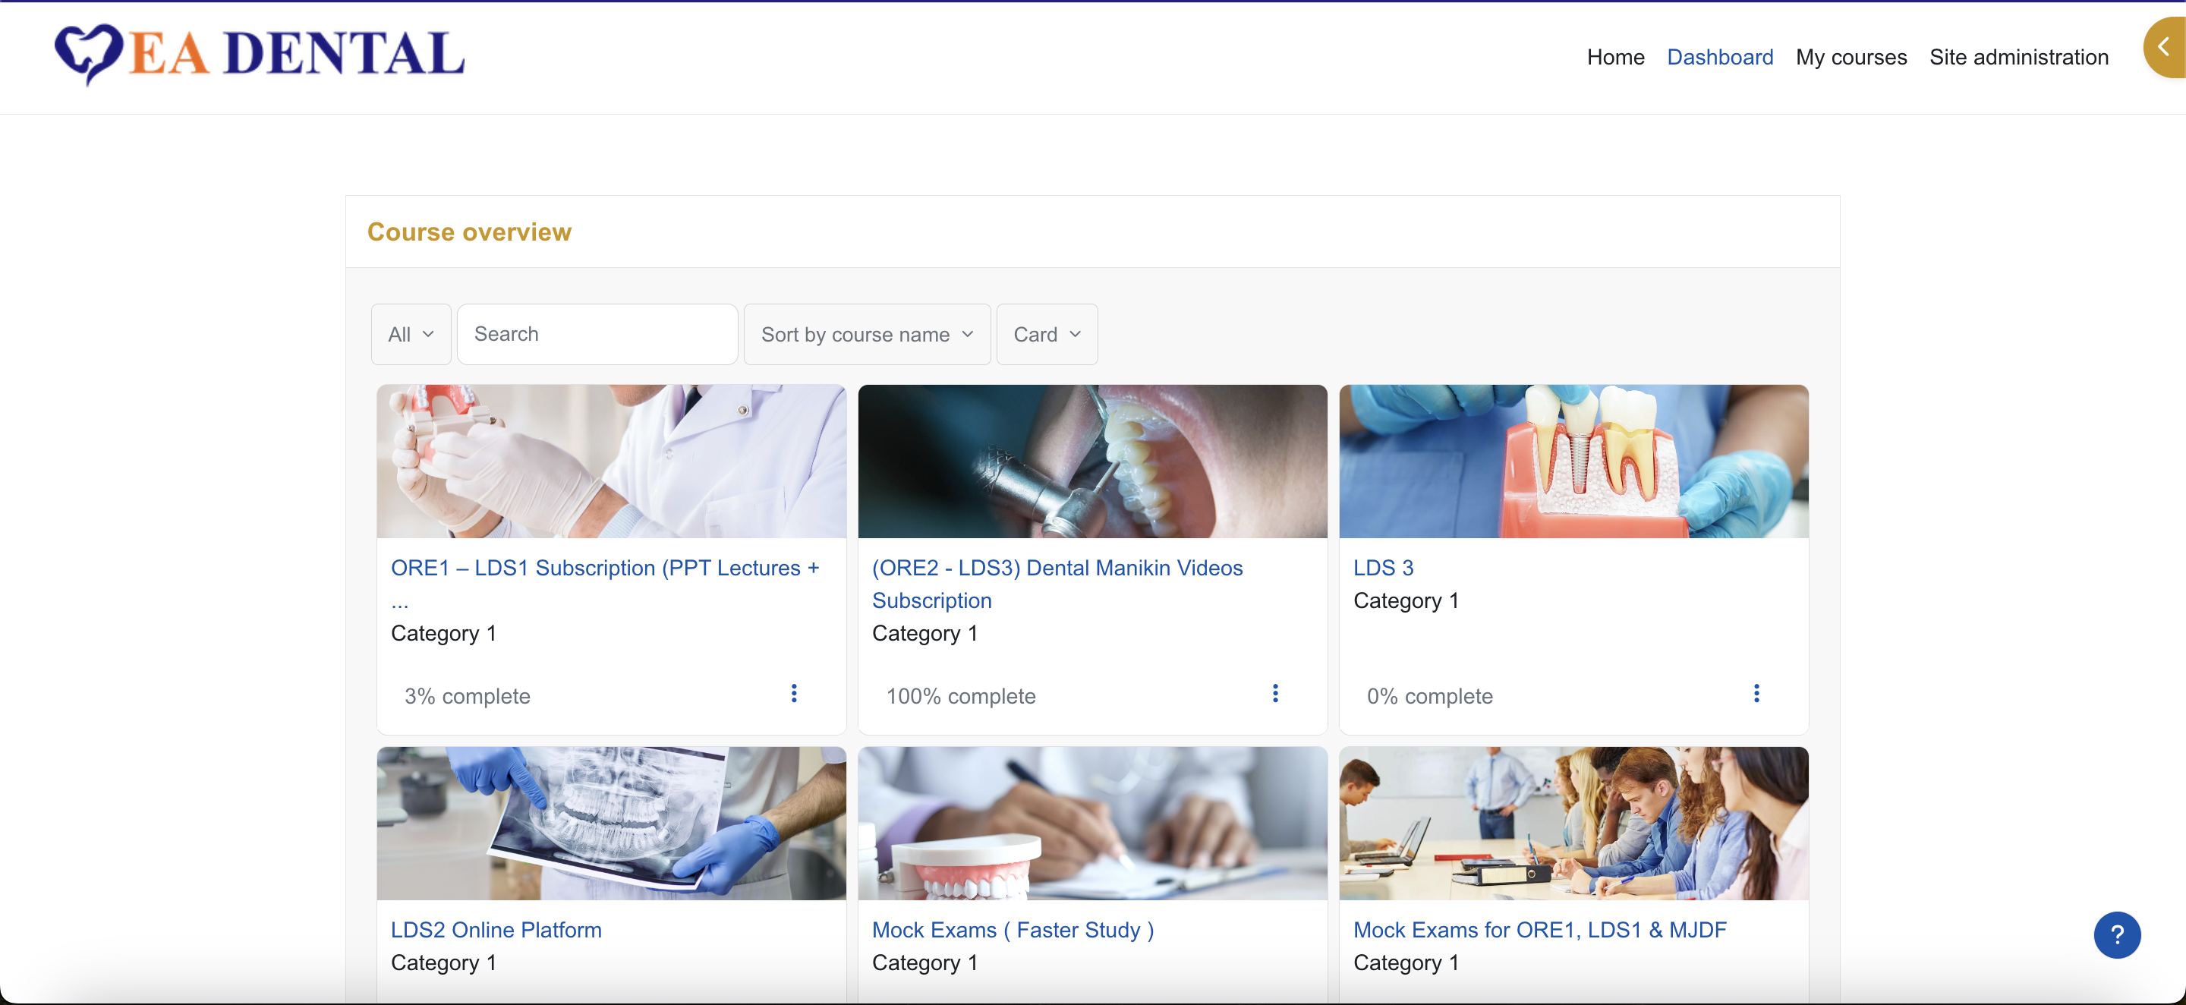Open the Card view layout dropdown
Screen dimensions: 2186x1005
pyautogui.click(x=1047, y=335)
